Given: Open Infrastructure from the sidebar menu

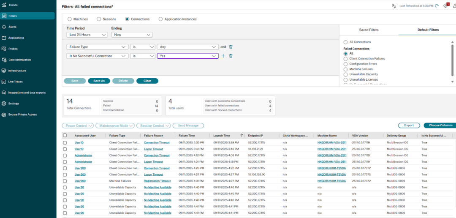Looking at the screenshot, I should (x=17, y=71).
